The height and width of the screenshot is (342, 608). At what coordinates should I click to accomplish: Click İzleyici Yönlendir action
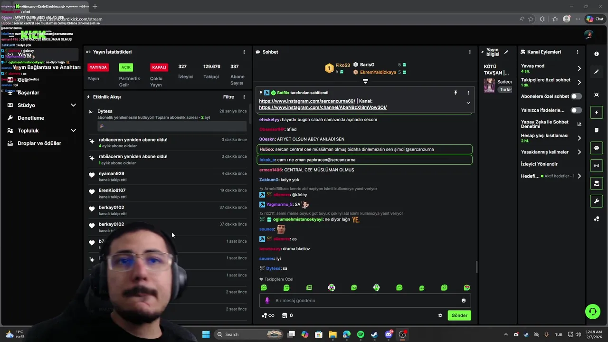click(x=539, y=164)
